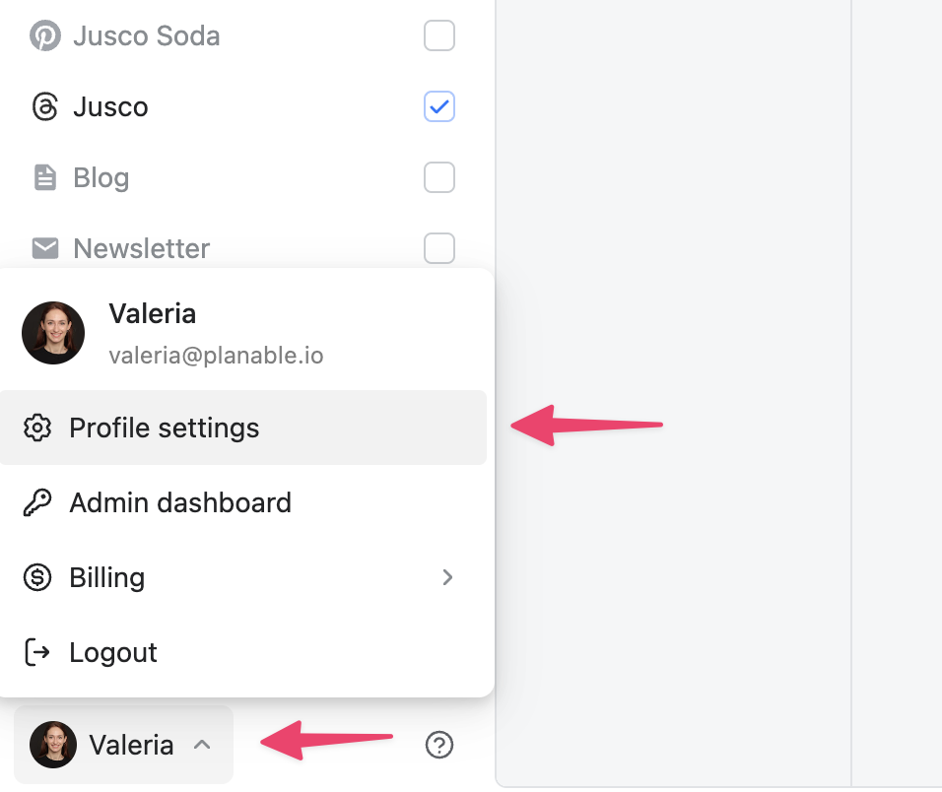942x792 pixels.
Task: Choose Logout from the user menu
Action: pyautogui.click(x=112, y=652)
